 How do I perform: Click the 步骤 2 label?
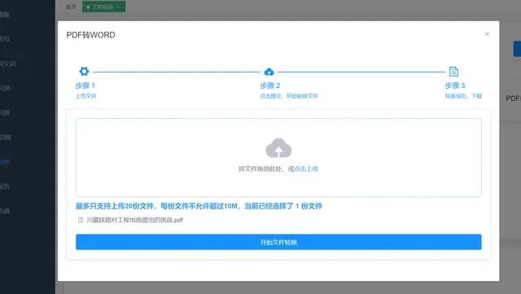coord(269,86)
